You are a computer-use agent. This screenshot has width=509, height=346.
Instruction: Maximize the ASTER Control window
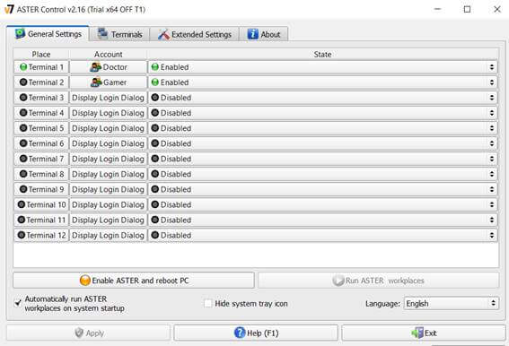467,9
